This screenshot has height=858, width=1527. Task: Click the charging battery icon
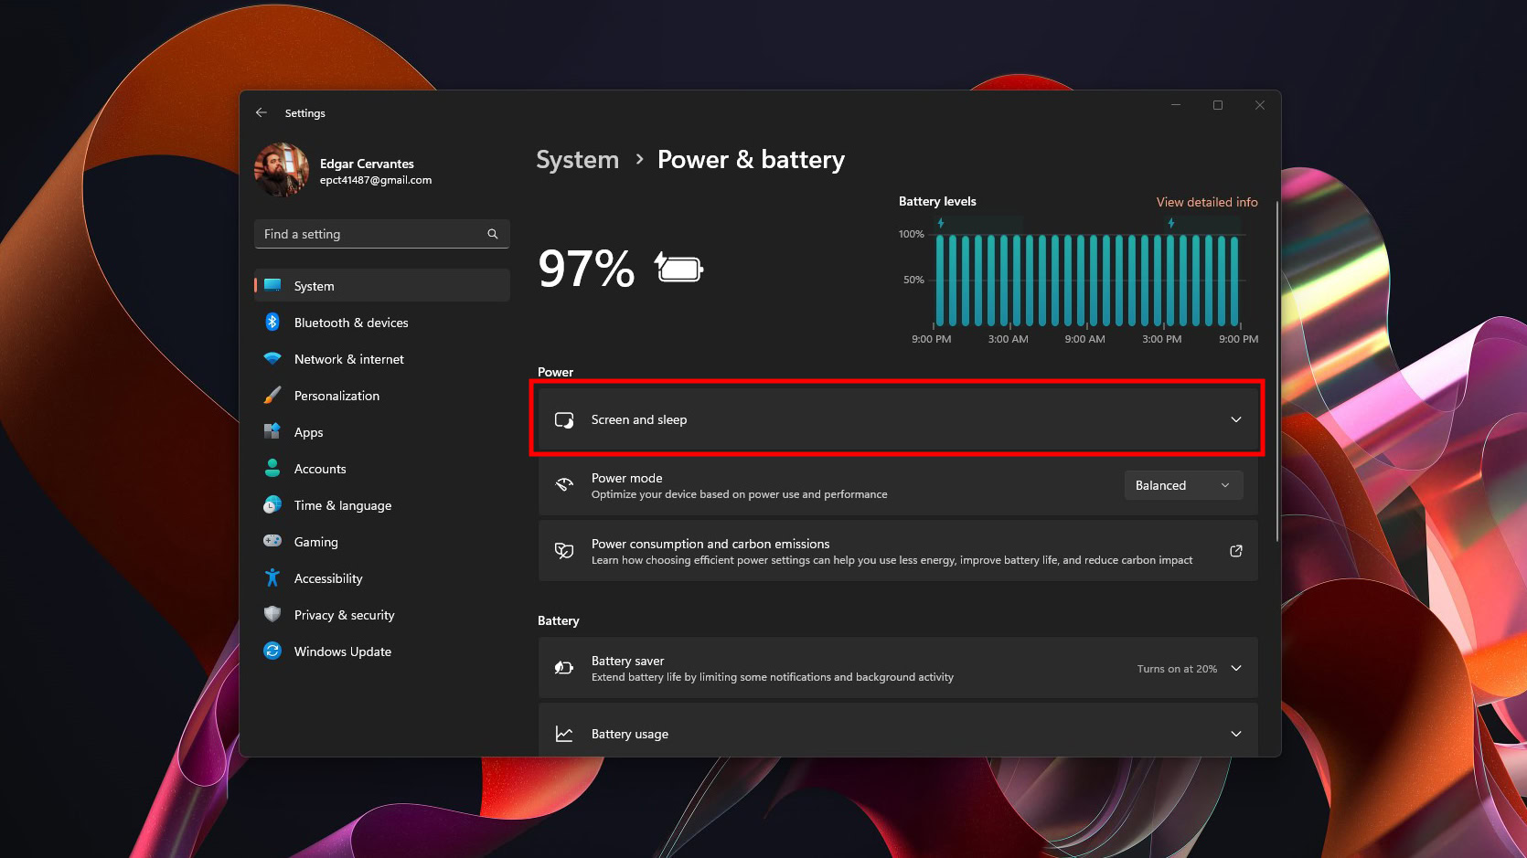[678, 268]
